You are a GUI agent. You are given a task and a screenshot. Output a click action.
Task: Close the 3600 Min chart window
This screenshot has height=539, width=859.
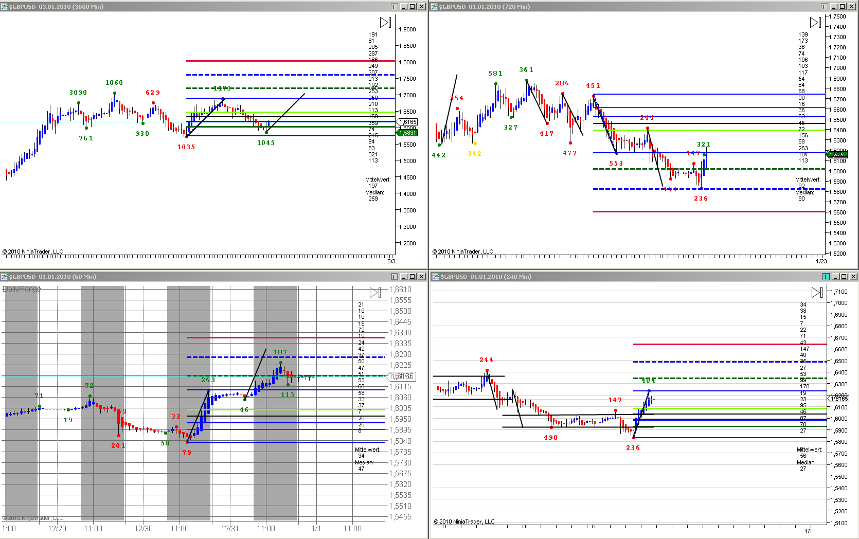pos(422,7)
